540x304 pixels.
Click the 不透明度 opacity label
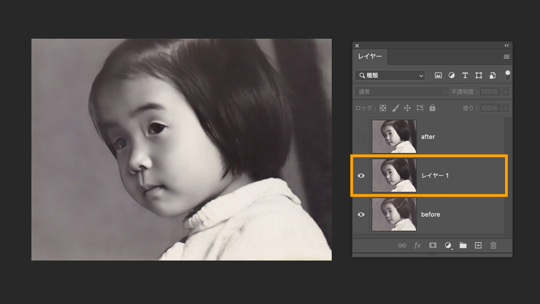tap(464, 92)
